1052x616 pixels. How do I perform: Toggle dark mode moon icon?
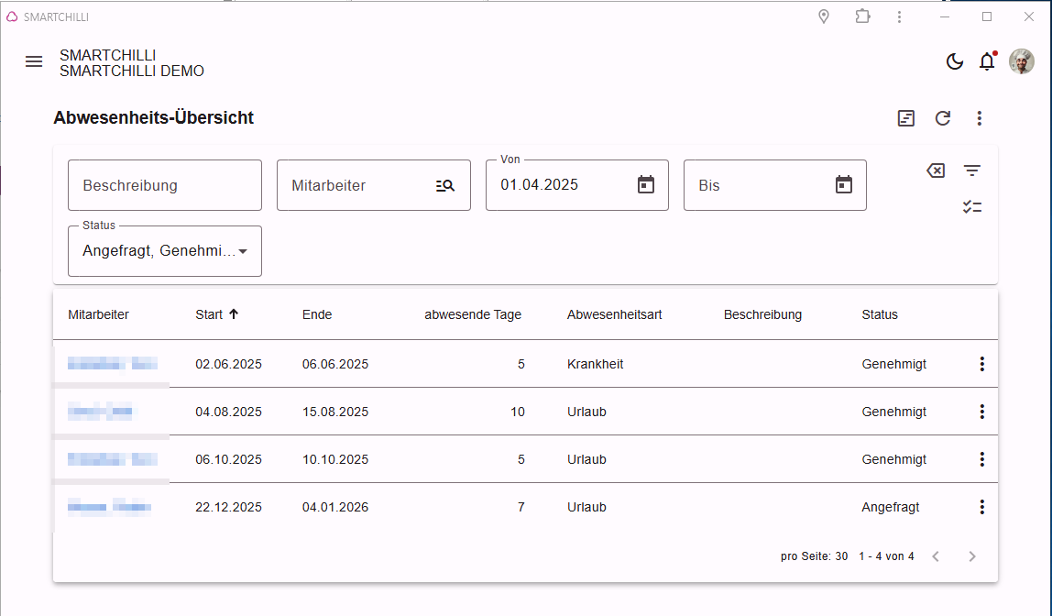coord(954,61)
